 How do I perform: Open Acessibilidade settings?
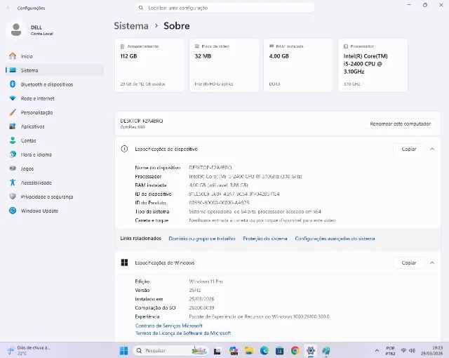[x=55, y=183]
